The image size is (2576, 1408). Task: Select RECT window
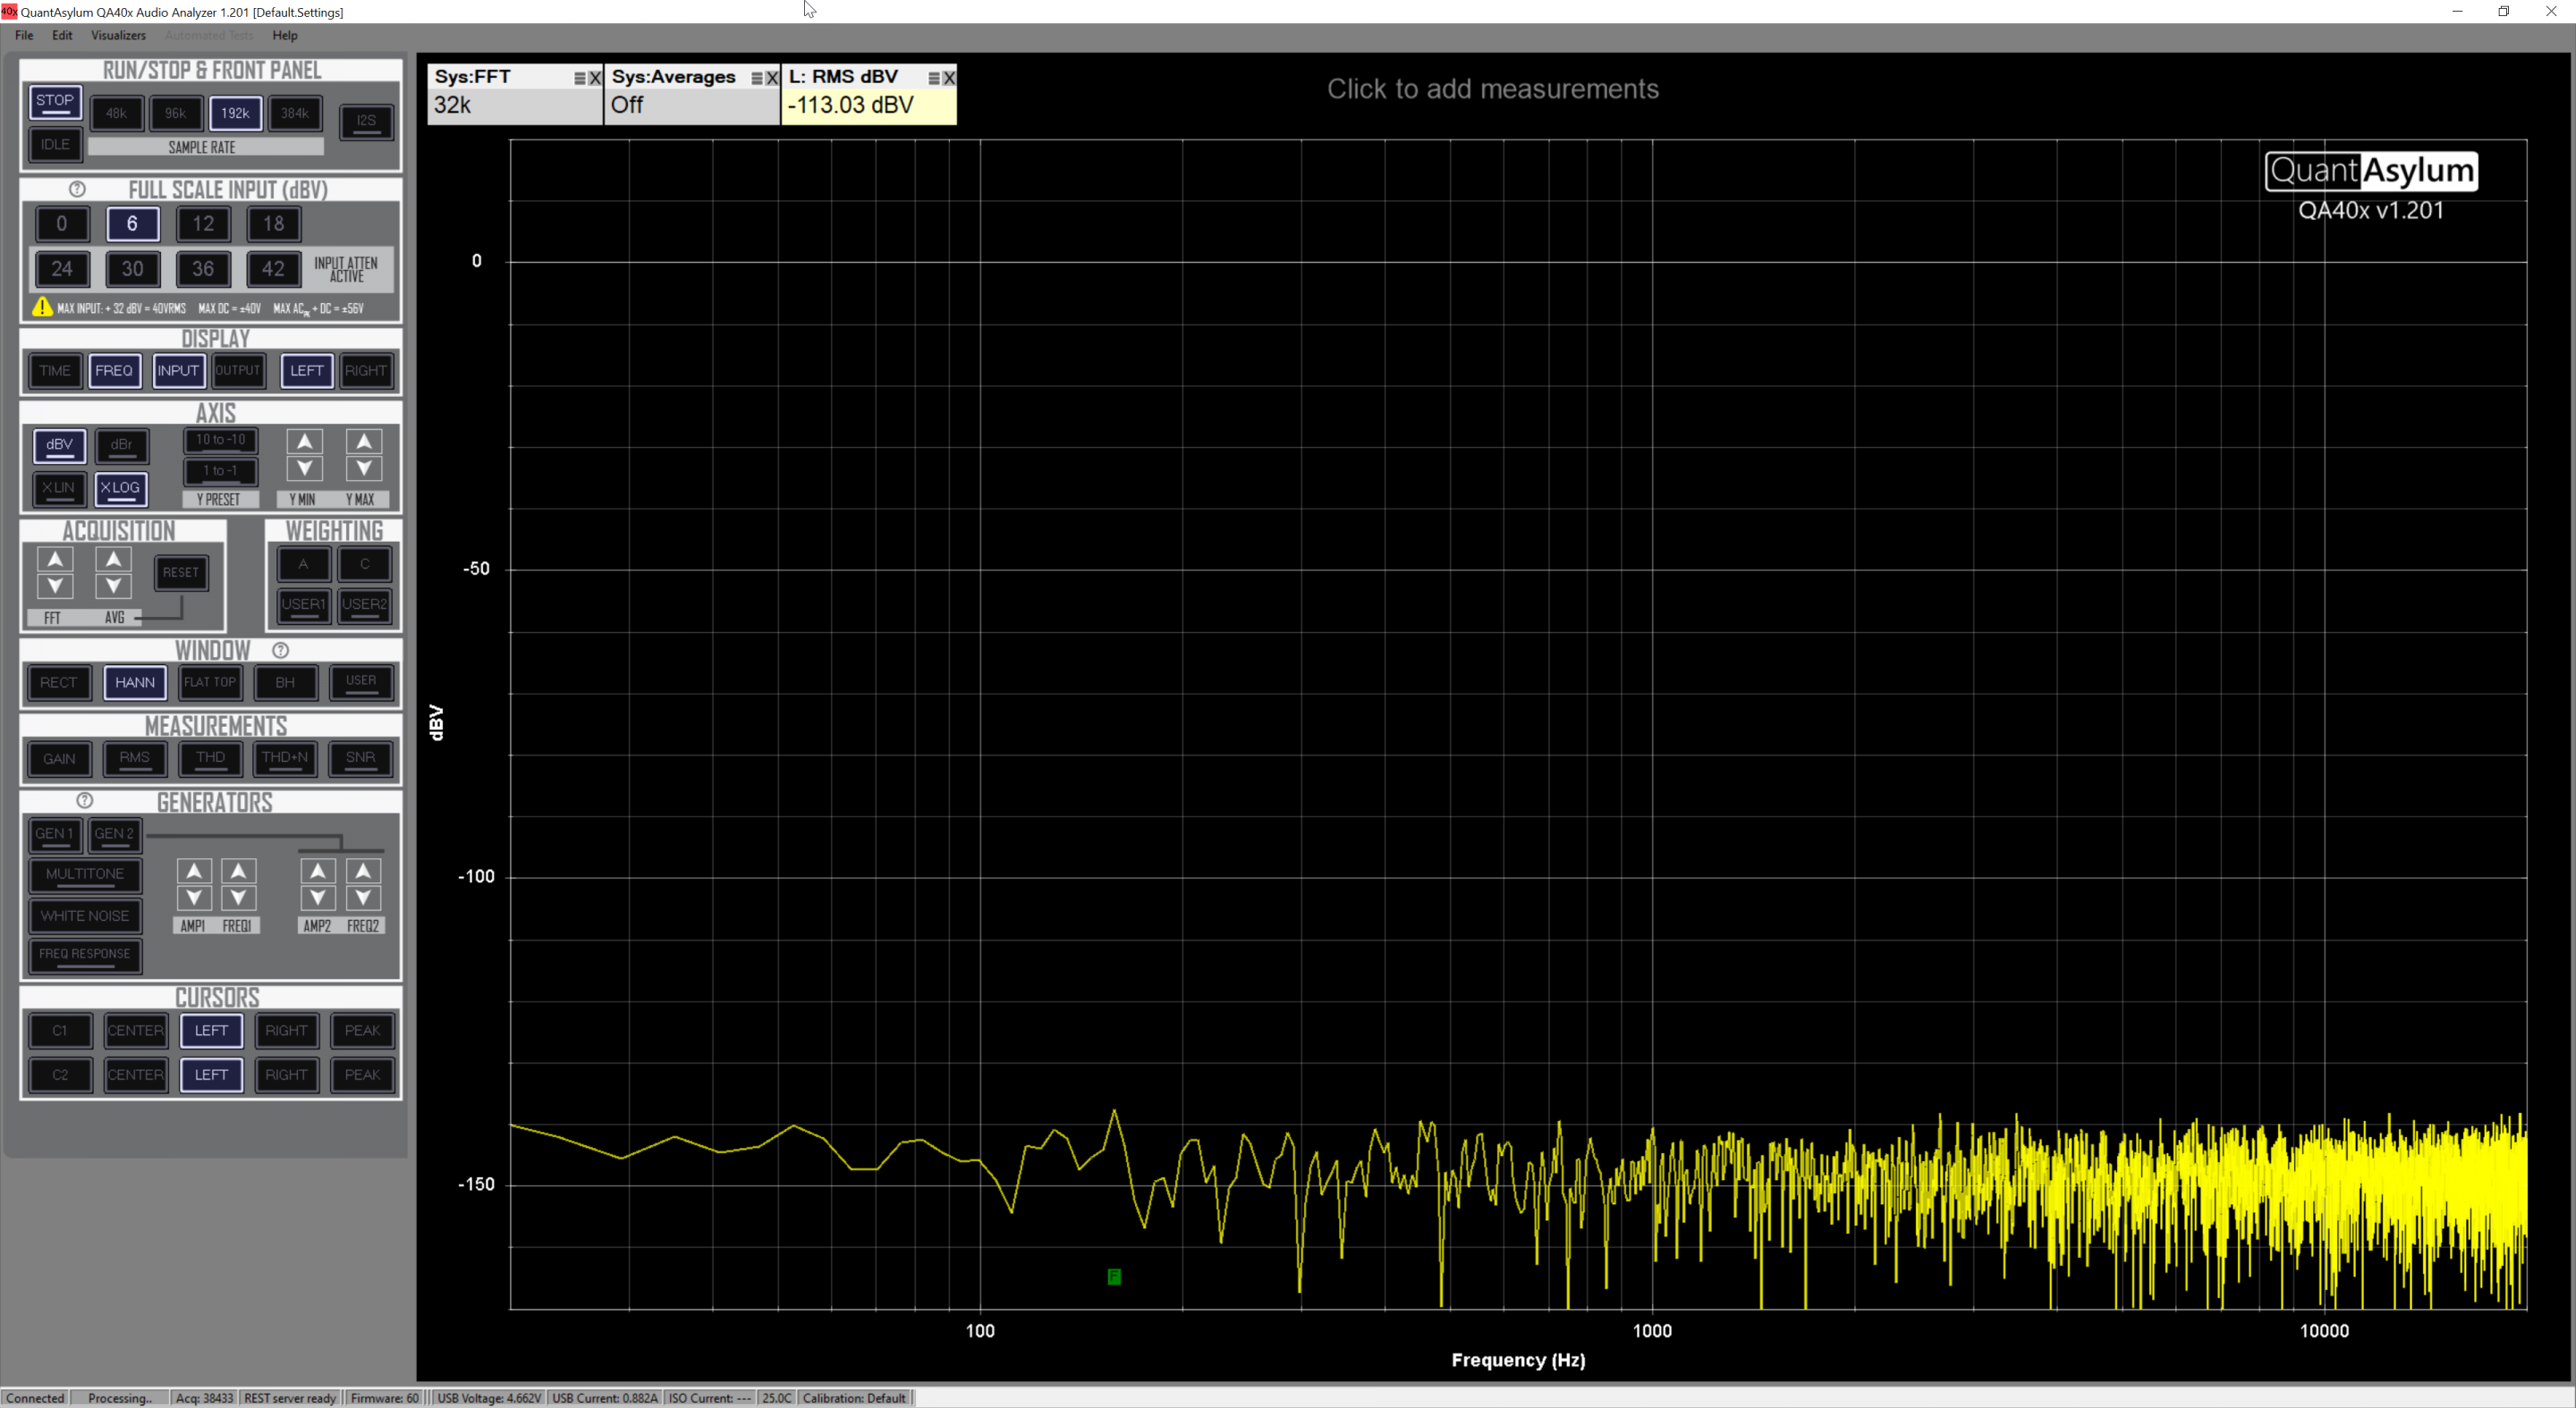tap(59, 682)
